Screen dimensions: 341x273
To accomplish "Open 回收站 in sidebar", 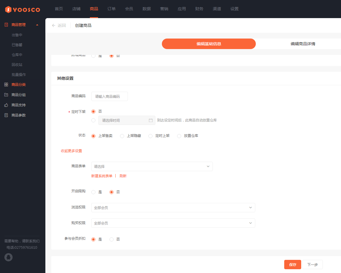I will 17,65.
